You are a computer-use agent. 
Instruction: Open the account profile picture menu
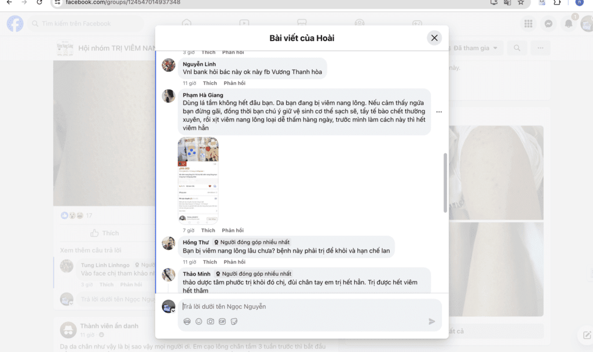587,24
